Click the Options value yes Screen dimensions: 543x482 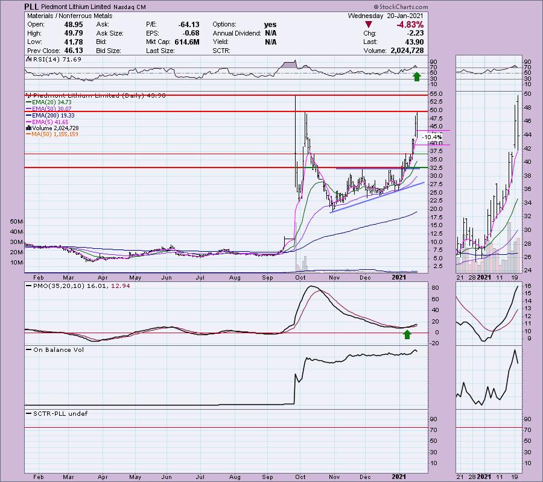(270, 25)
